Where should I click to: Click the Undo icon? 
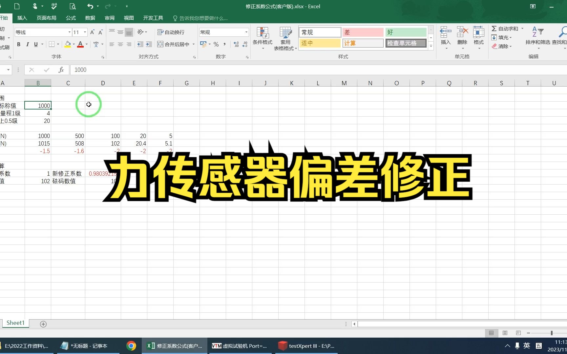[90, 6]
